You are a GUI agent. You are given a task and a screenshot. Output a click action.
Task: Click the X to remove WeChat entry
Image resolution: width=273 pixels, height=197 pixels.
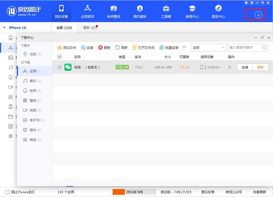[x=229, y=67]
